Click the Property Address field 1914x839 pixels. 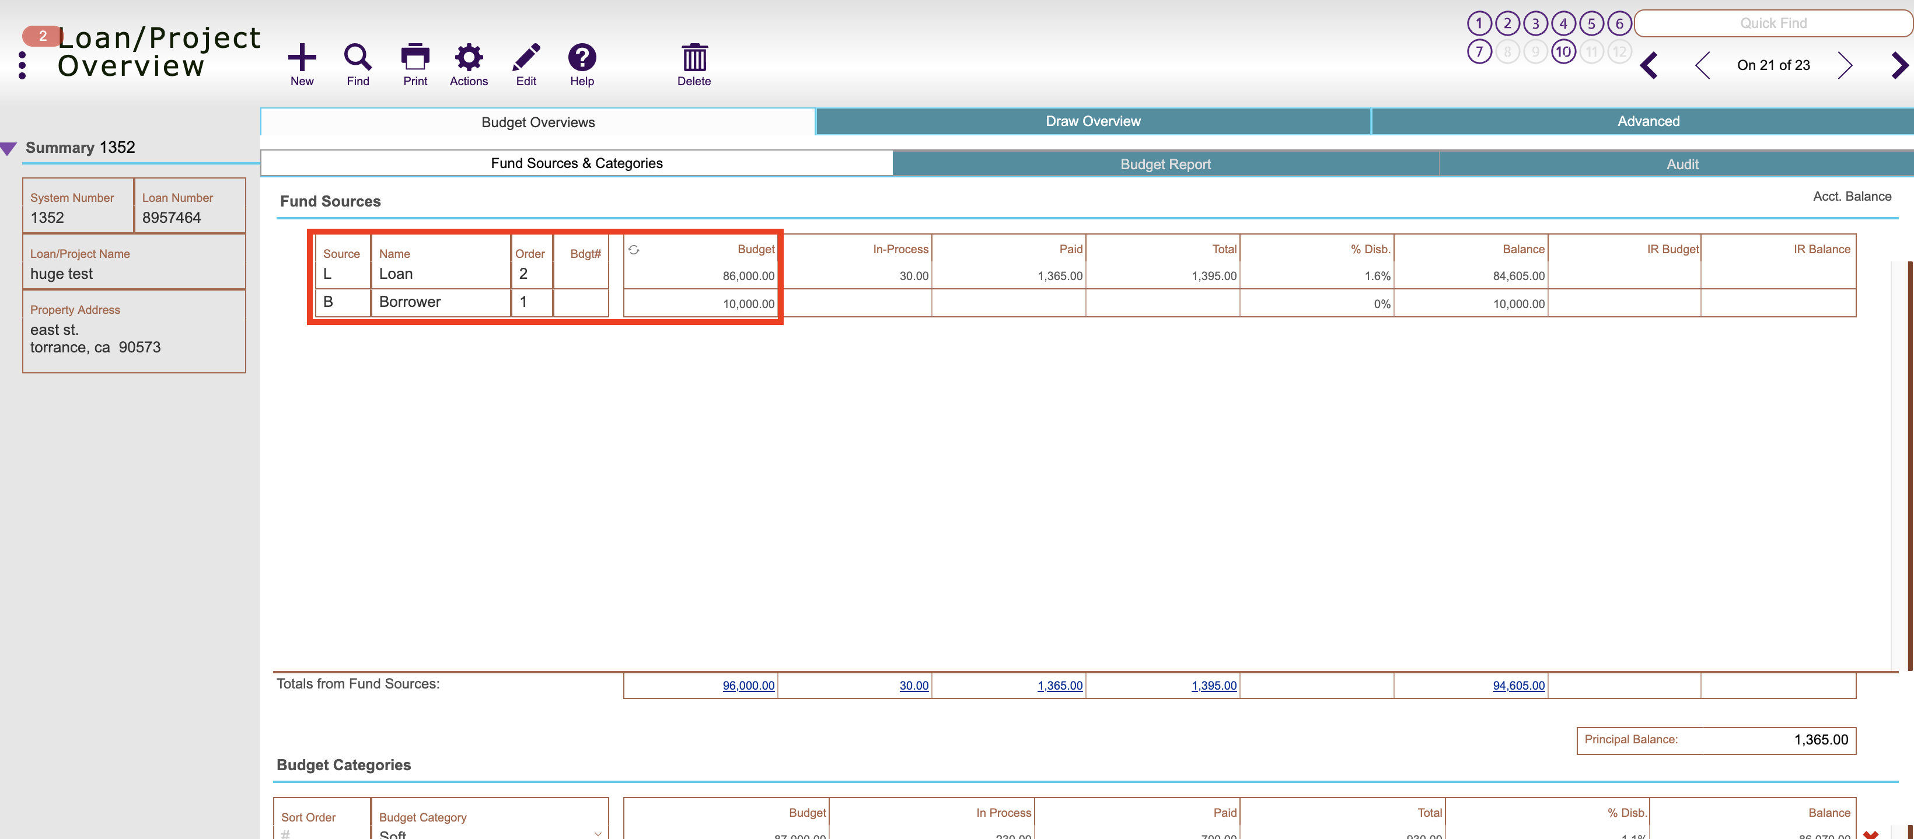pos(134,331)
